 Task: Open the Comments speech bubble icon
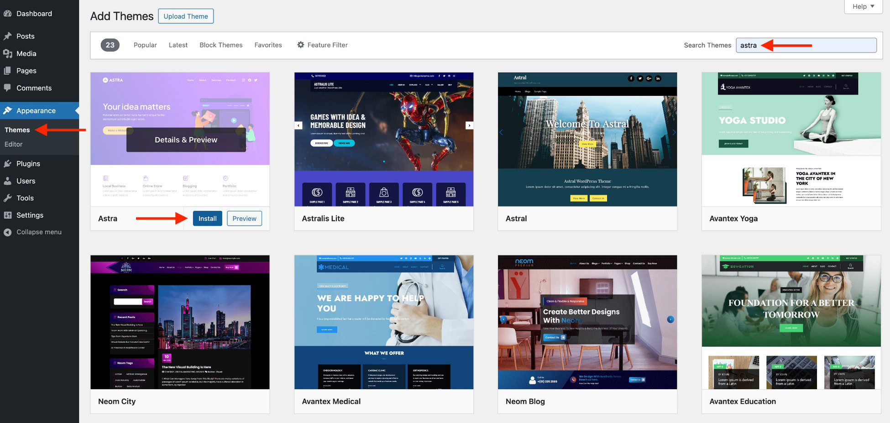pyautogui.click(x=7, y=88)
